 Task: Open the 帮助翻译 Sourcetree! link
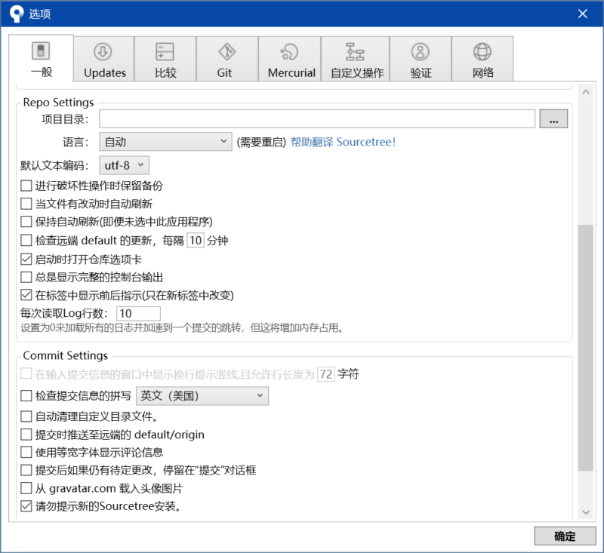pyautogui.click(x=343, y=142)
